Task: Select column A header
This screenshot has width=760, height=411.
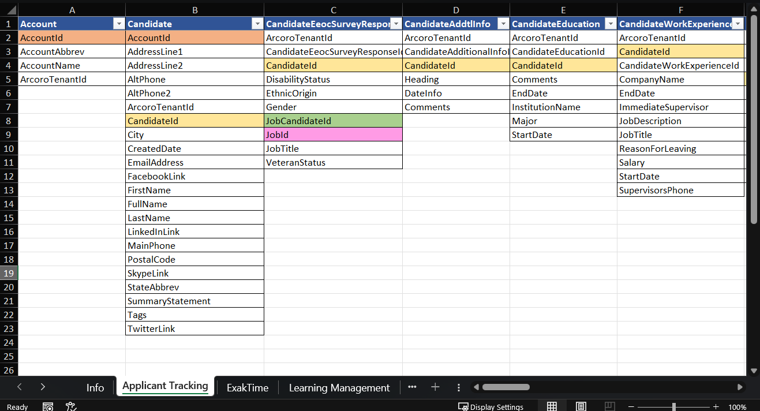Action: tap(72, 10)
